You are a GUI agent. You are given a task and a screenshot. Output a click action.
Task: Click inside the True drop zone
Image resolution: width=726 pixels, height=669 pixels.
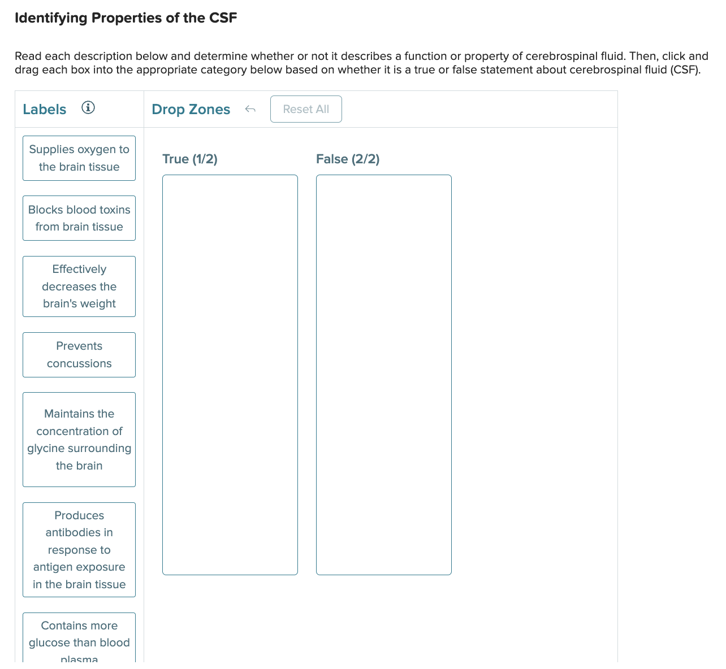[x=230, y=373]
